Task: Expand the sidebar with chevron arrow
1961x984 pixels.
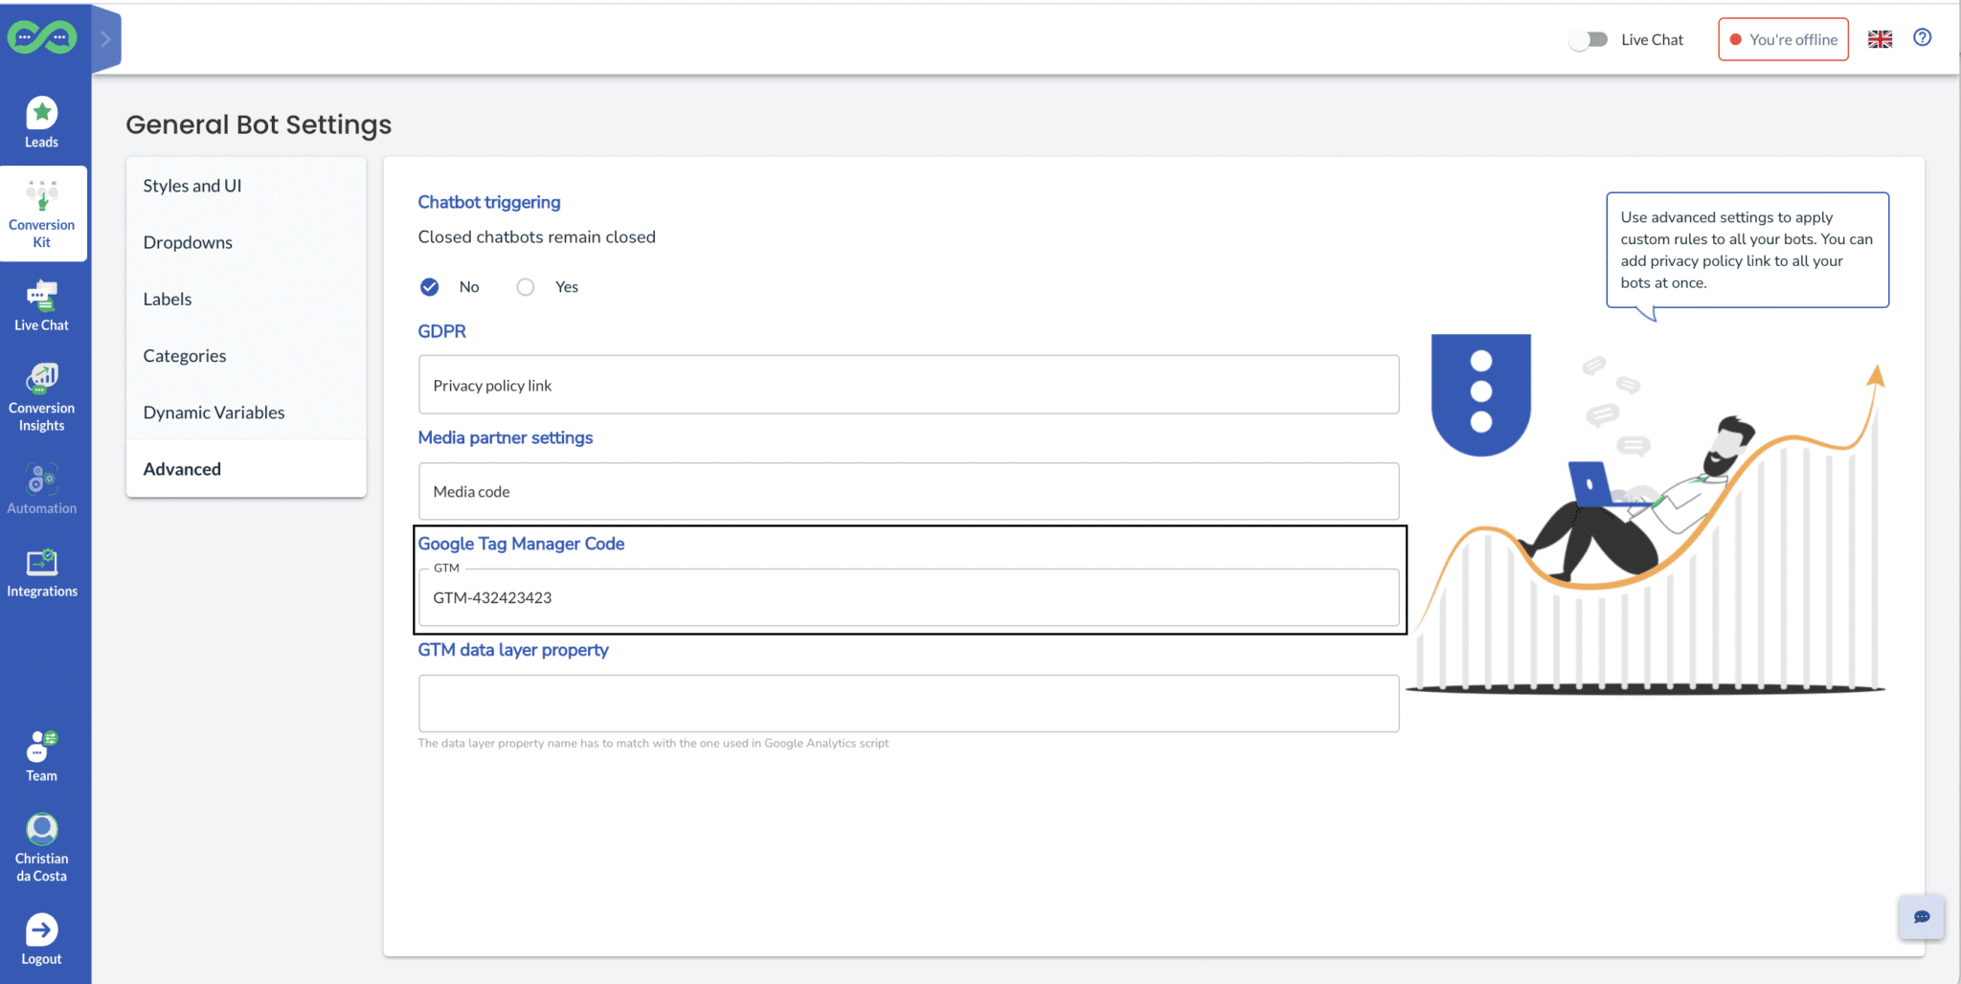Action: (x=106, y=39)
